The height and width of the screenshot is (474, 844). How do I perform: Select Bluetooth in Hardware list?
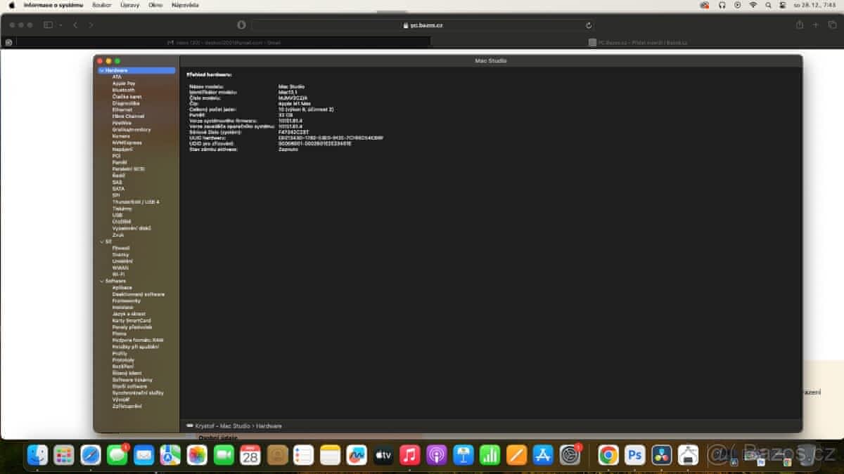tap(124, 90)
